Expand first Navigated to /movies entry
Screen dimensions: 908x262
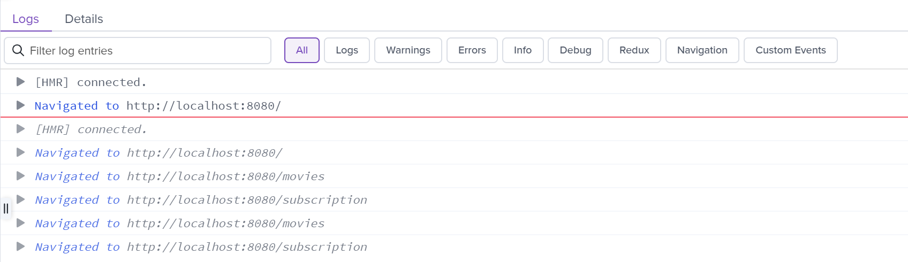point(21,176)
